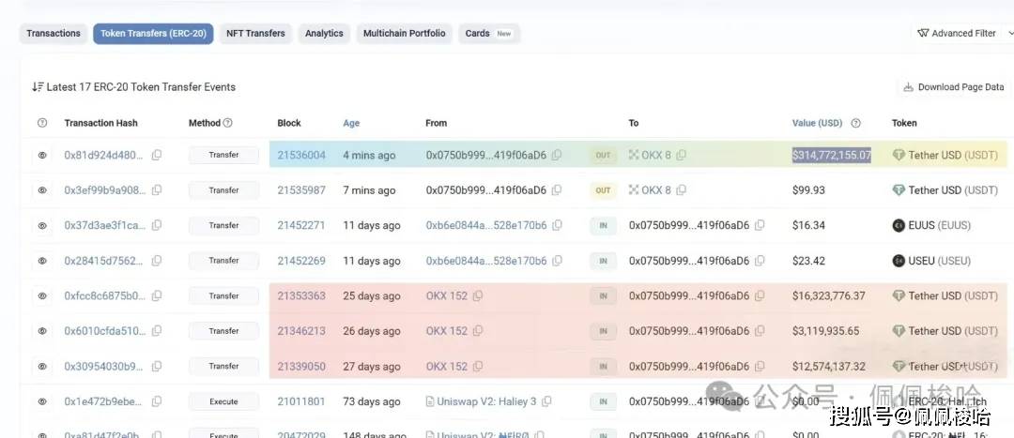1014x438 pixels.
Task: Copy From address in block 21535987 row
Action: click(557, 190)
